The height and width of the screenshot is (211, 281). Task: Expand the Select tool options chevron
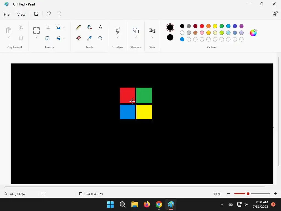coord(36,37)
